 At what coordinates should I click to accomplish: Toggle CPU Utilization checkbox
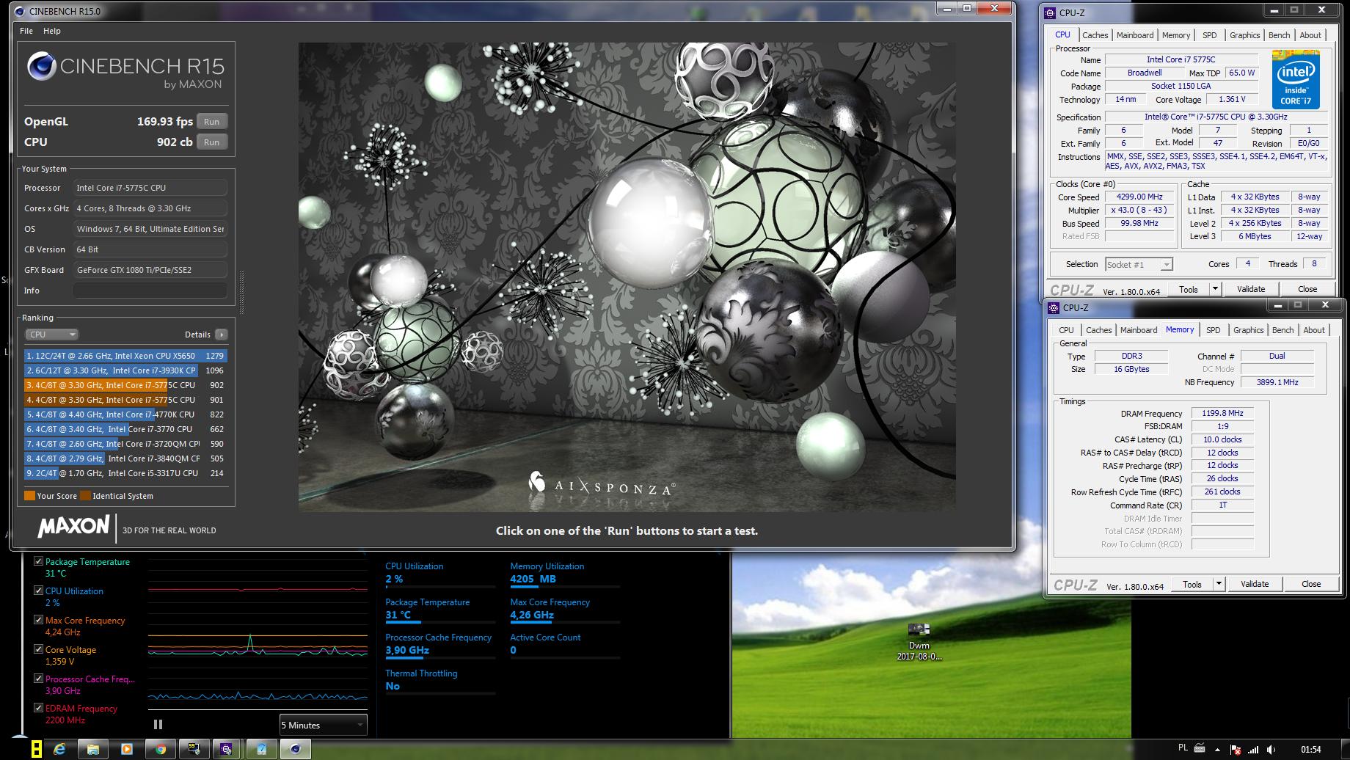coord(38,591)
